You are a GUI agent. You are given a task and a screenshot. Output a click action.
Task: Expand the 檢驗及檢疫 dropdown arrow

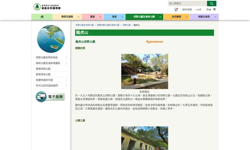(215, 17)
